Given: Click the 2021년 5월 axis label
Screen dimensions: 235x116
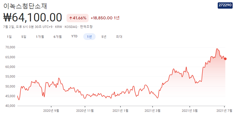Looking at the screenshot, I should [190, 111].
